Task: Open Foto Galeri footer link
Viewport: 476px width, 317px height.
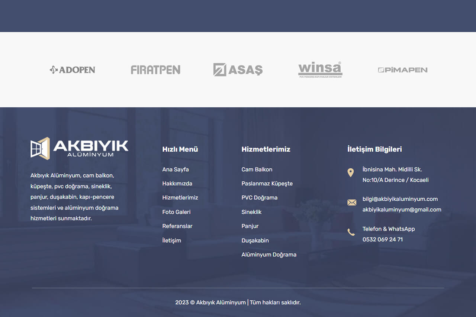Action: pyautogui.click(x=176, y=212)
